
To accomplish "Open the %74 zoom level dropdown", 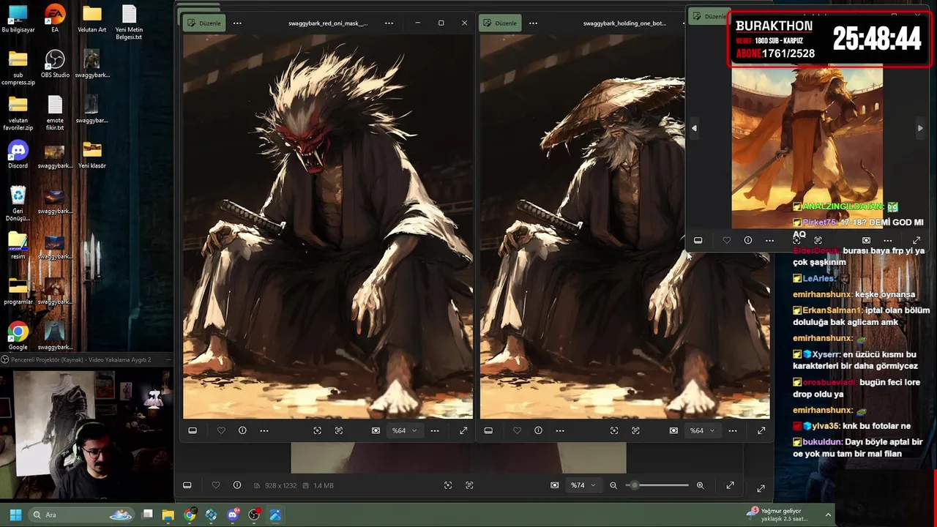I will pos(583,485).
